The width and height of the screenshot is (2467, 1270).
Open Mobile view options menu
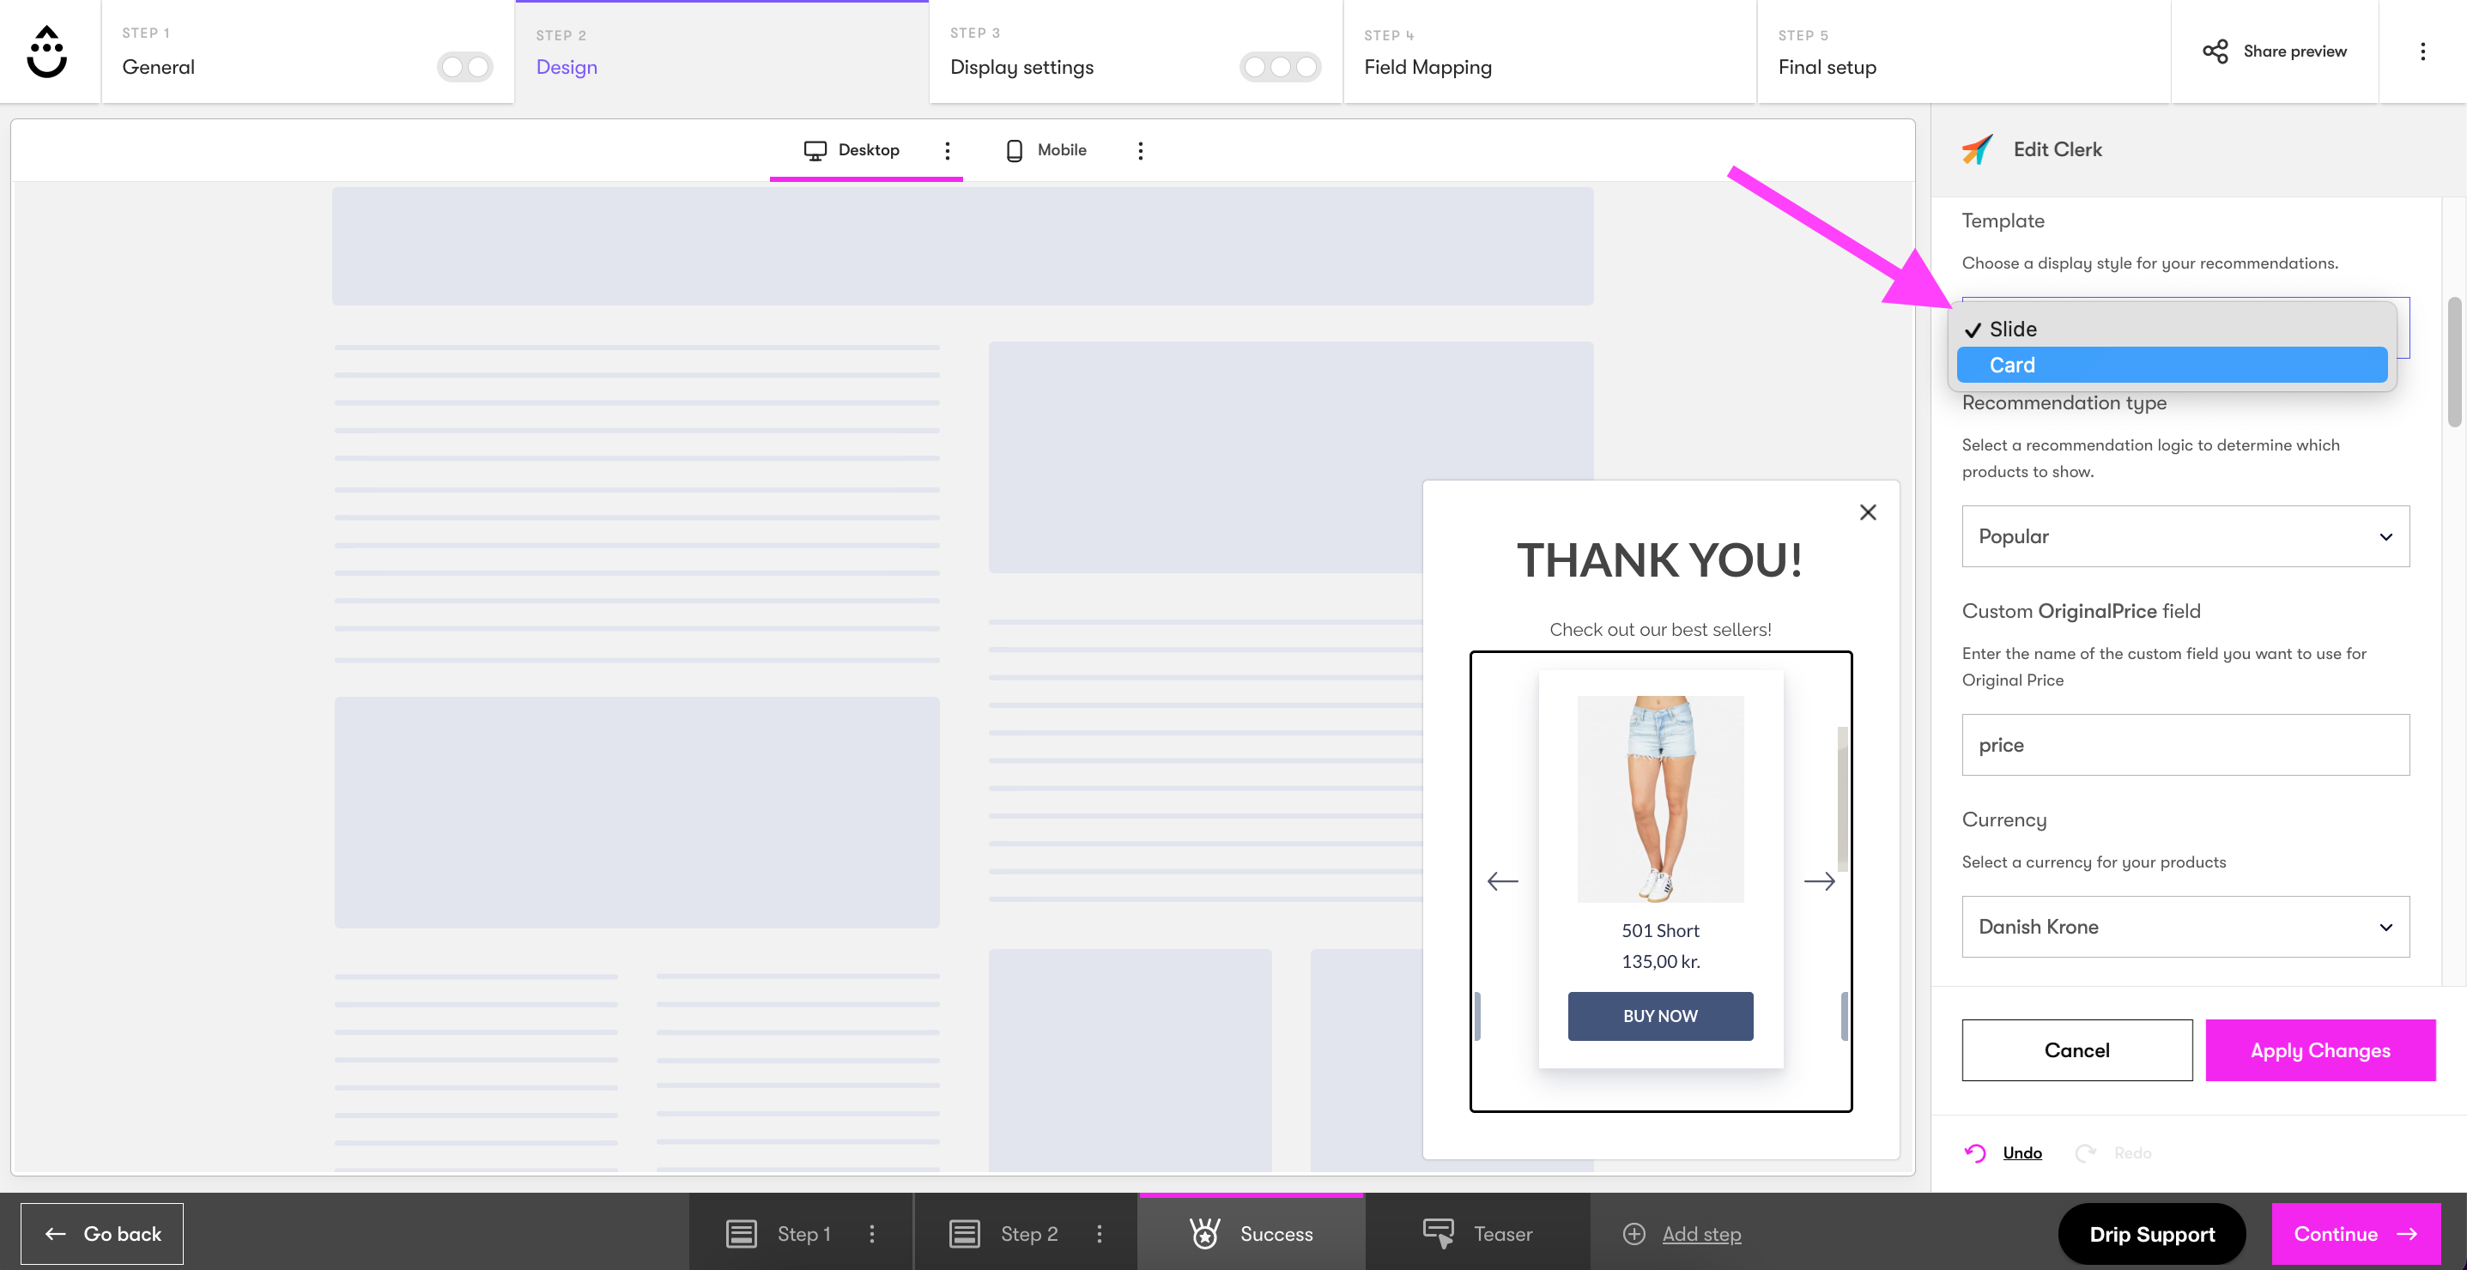[1140, 150]
